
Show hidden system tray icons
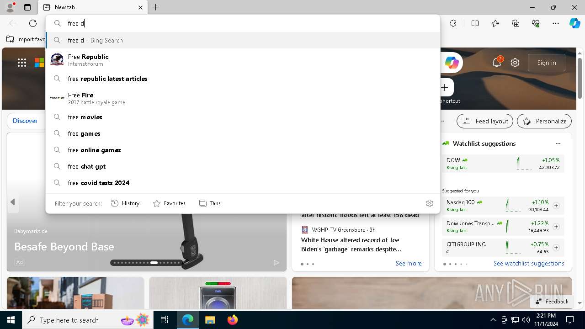[493, 320]
